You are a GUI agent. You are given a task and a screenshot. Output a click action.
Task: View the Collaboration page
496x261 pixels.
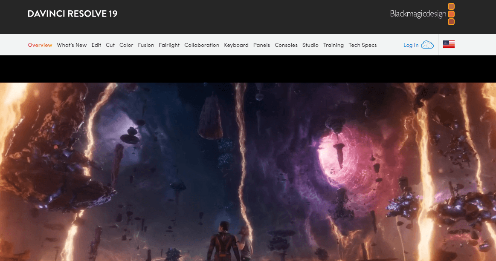click(x=202, y=45)
